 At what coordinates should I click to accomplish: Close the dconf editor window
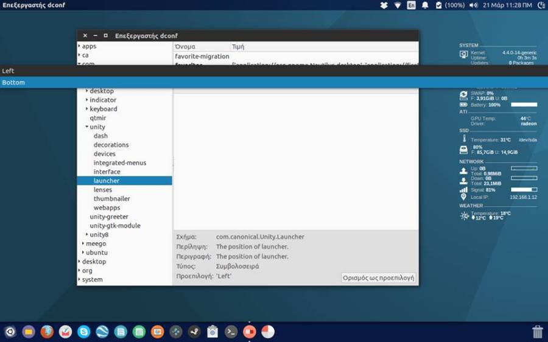tap(85, 36)
